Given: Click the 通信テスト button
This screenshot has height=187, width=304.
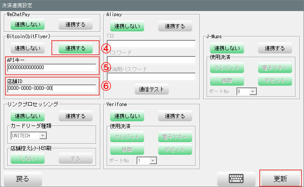Looking at the screenshot, I should [x=152, y=89].
